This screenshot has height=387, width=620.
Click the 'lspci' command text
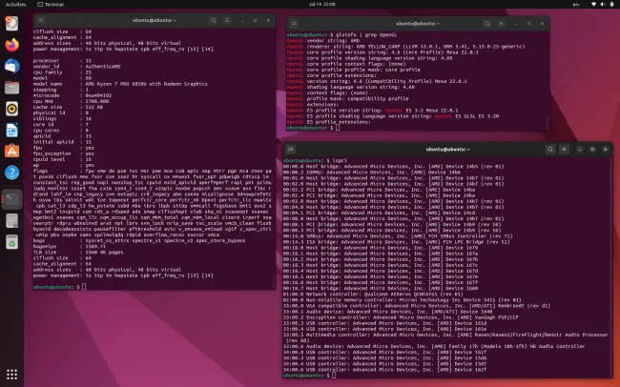tap(340, 161)
